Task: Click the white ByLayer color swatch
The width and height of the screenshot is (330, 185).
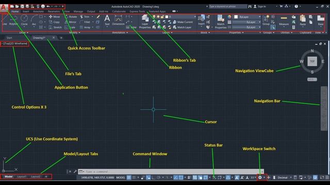Action: pyautogui.click(x=236, y=17)
